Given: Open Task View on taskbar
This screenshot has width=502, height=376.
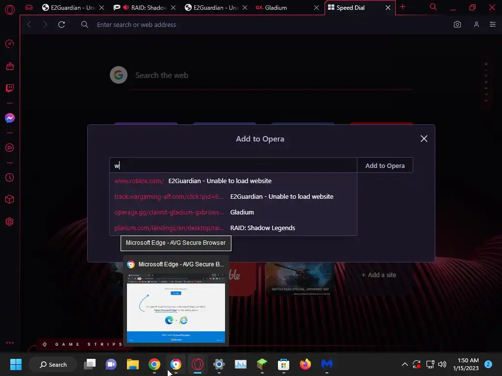Looking at the screenshot, I should pos(90,364).
